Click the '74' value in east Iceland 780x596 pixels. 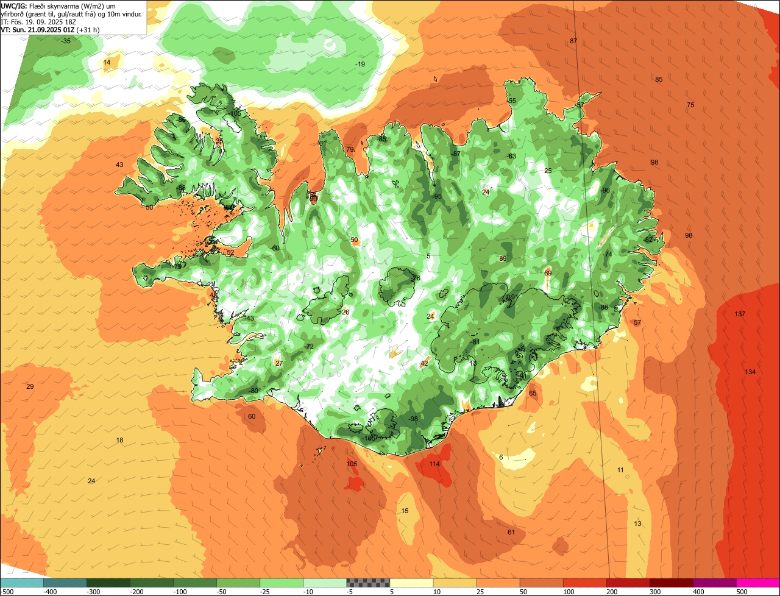[x=608, y=254]
